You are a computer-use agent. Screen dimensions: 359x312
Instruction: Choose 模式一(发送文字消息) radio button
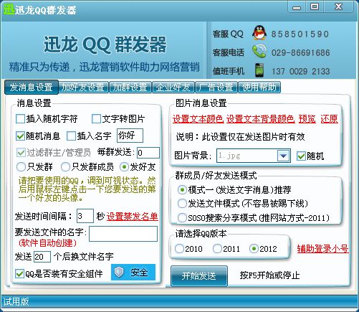(x=182, y=190)
